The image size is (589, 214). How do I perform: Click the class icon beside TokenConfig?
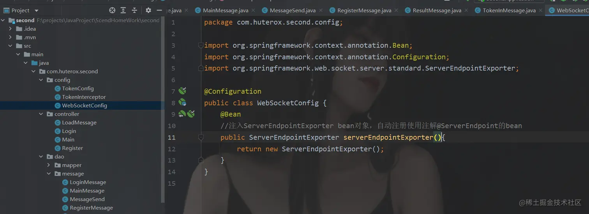58,89
